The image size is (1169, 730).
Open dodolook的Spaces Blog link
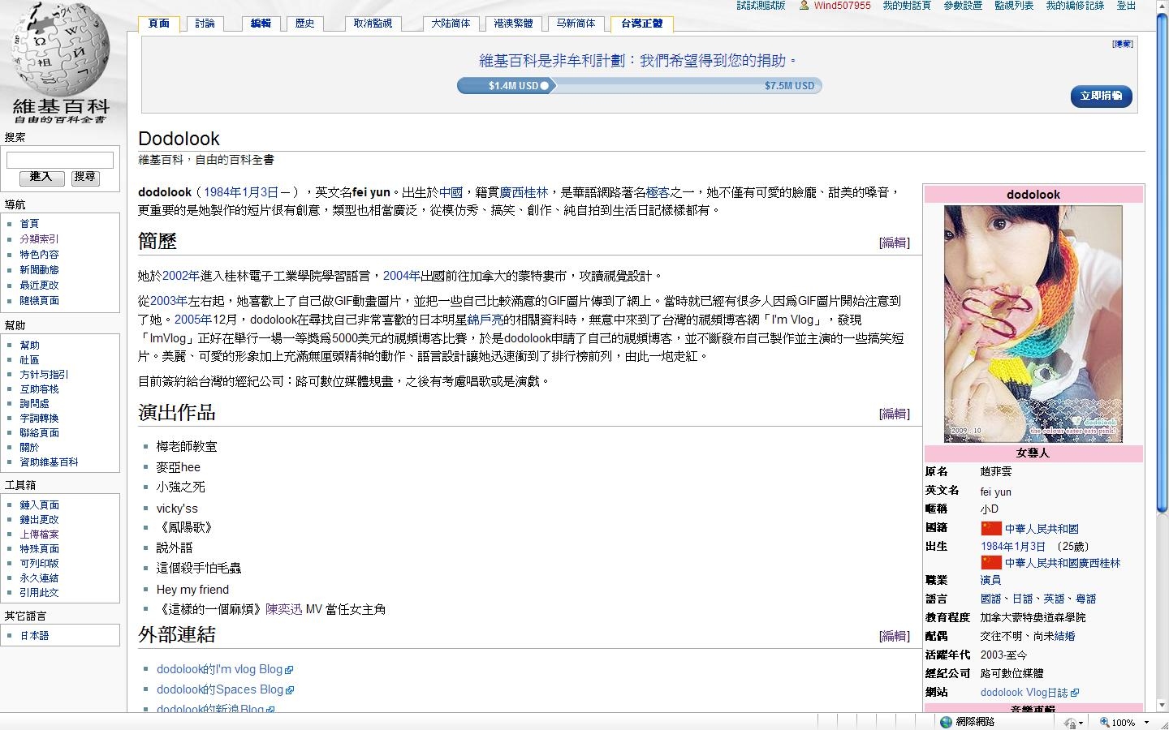(x=220, y=689)
